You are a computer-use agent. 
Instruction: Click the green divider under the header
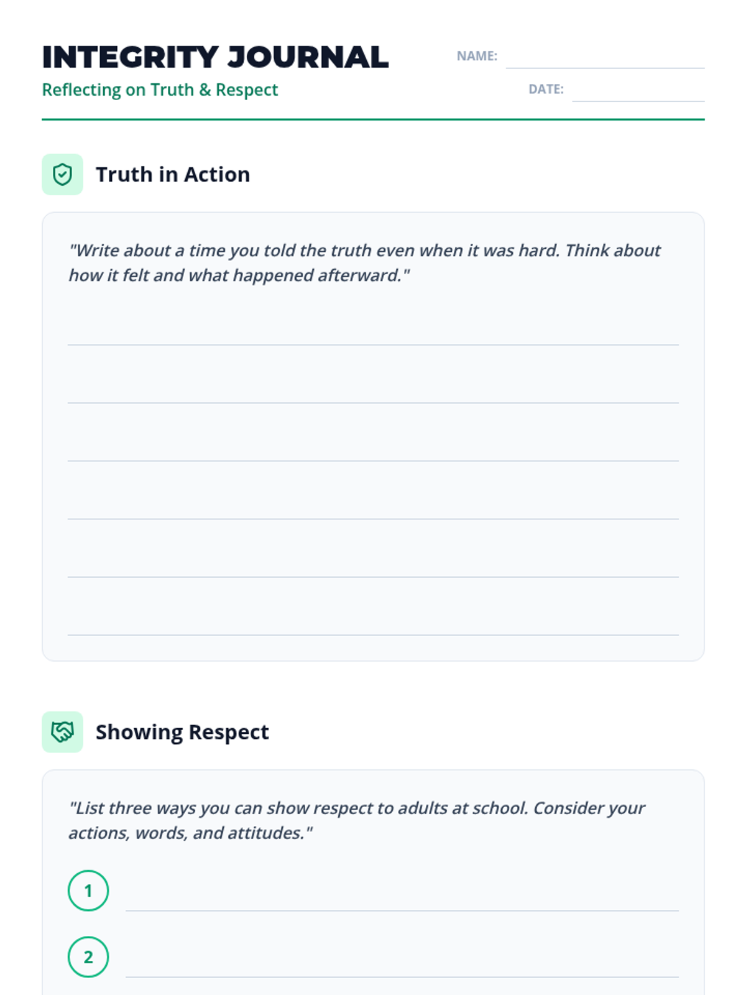tap(373, 119)
